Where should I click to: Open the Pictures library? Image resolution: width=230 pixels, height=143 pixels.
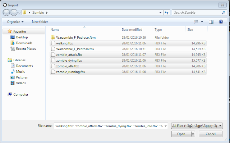[22, 77]
